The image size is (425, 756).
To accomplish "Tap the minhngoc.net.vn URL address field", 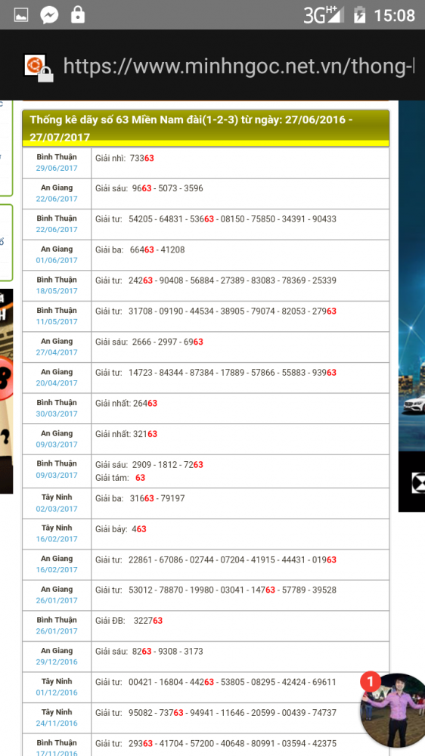I will tap(239, 66).
